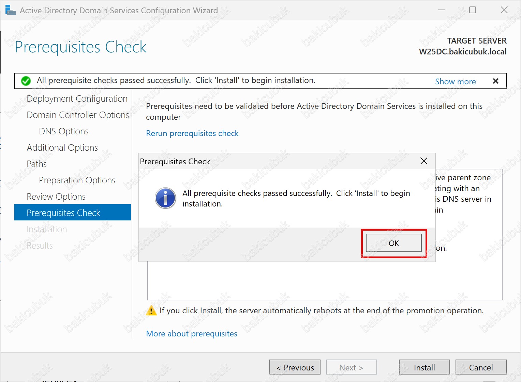
Task: Click the Install button
Action: [x=424, y=367]
